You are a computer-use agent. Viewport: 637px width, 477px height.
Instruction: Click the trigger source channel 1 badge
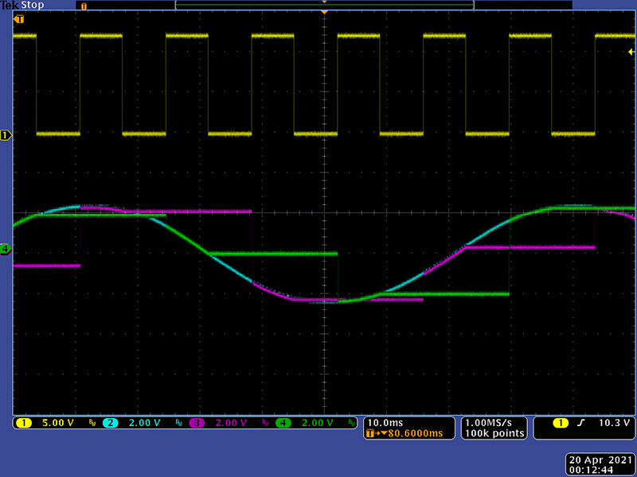coord(559,423)
